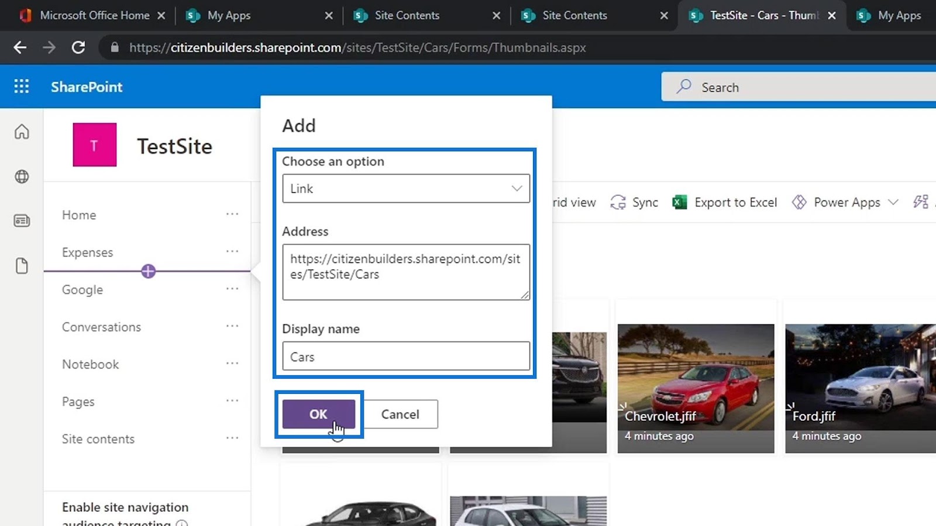Switch to the first Site Contents tab
Viewport: 936px width, 526px height.
click(427, 16)
